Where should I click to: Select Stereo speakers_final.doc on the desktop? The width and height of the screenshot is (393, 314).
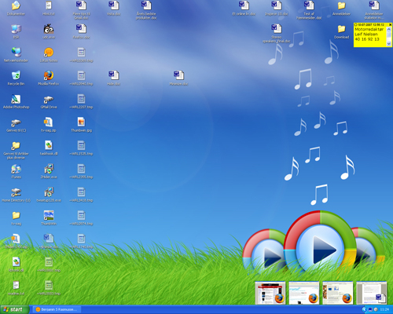[x=276, y=29]
